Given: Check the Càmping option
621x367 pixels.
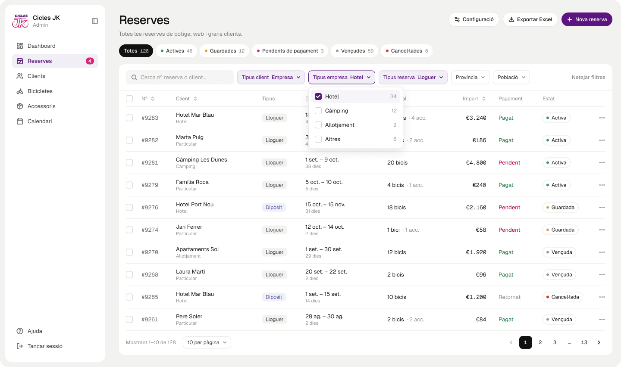Looking at the screenshot, I should tap(318, 111).
